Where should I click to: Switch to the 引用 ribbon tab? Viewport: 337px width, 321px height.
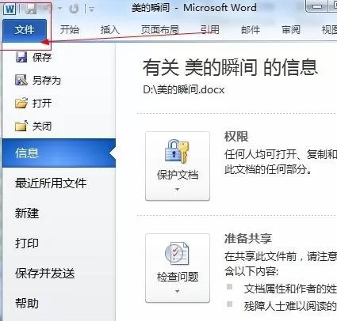pyautogui.click(x=209, y=29)
